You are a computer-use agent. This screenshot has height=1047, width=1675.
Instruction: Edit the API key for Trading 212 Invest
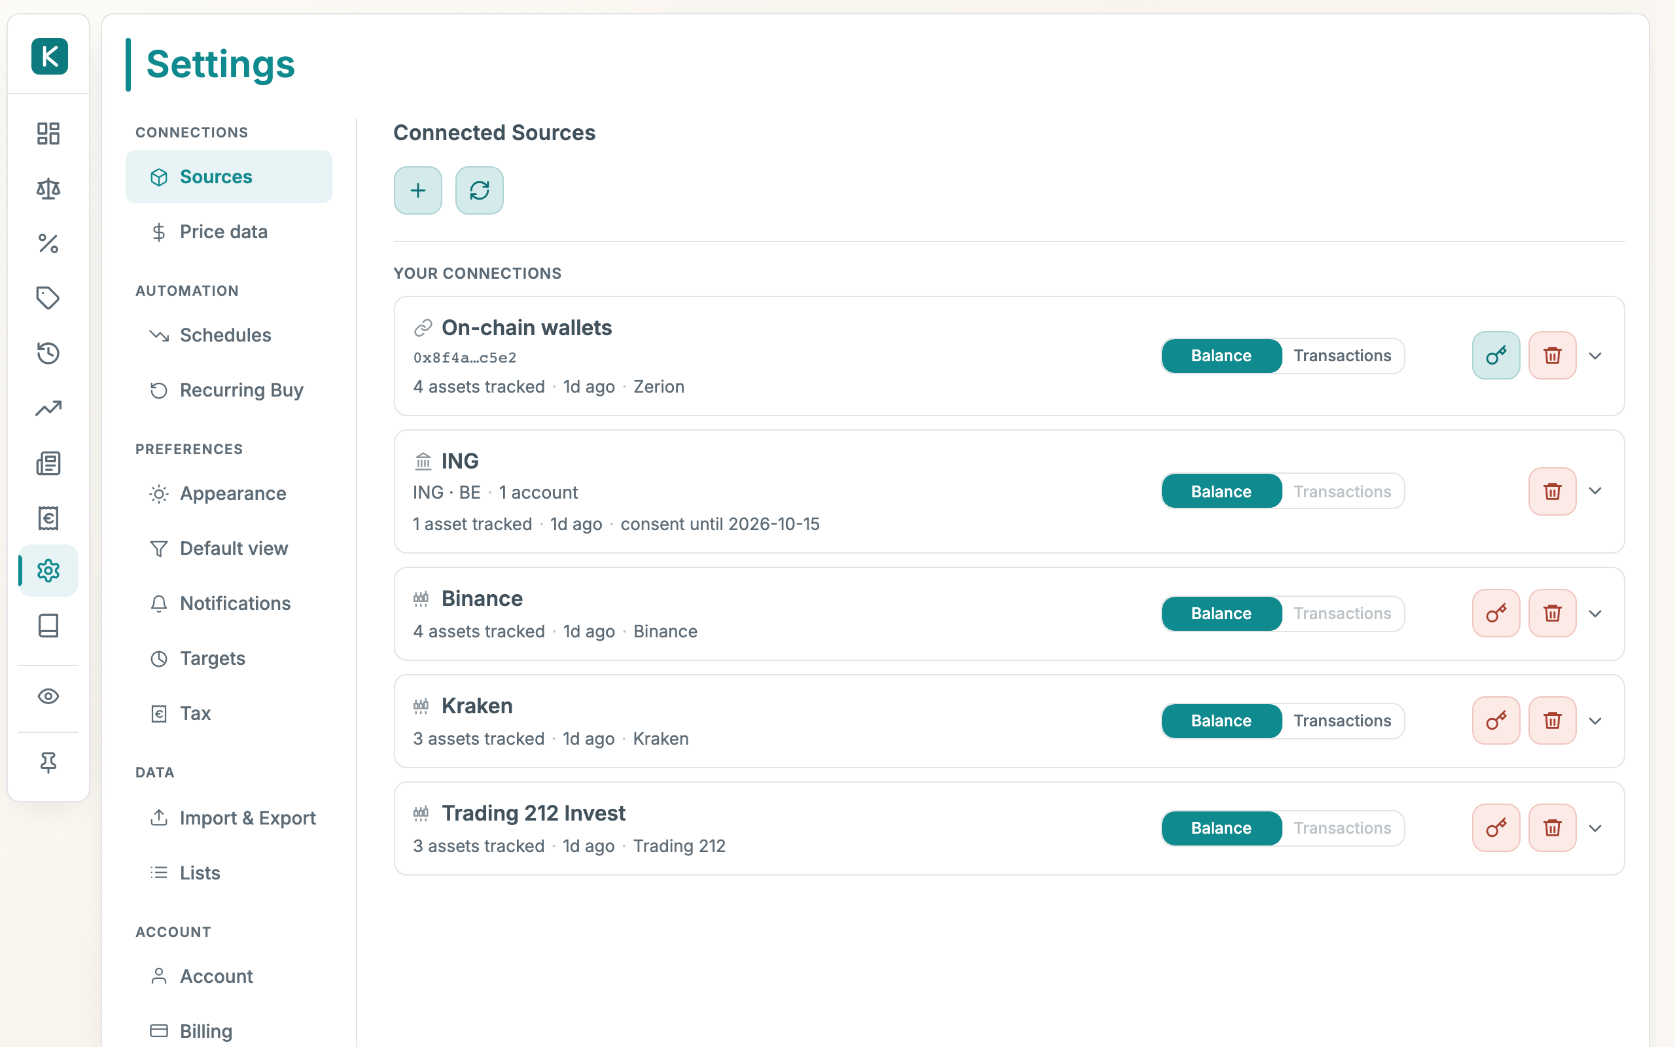(1496, 828)
